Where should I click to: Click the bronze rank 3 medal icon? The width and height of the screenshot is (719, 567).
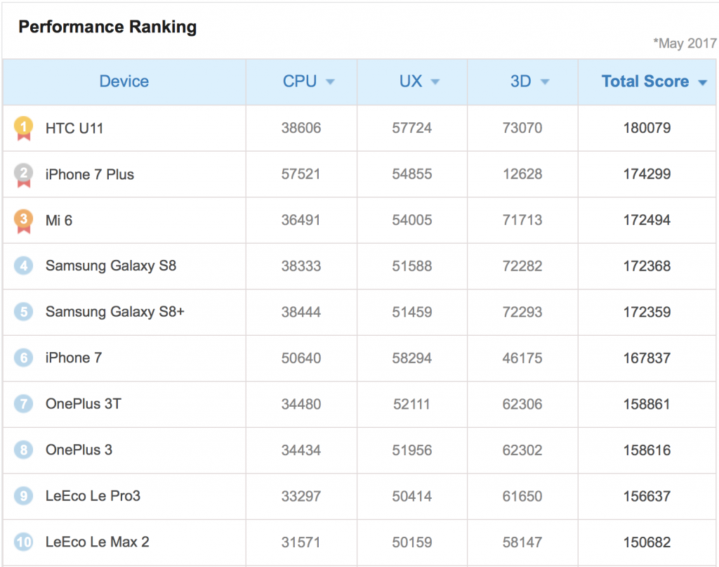(x=23, y=221)
